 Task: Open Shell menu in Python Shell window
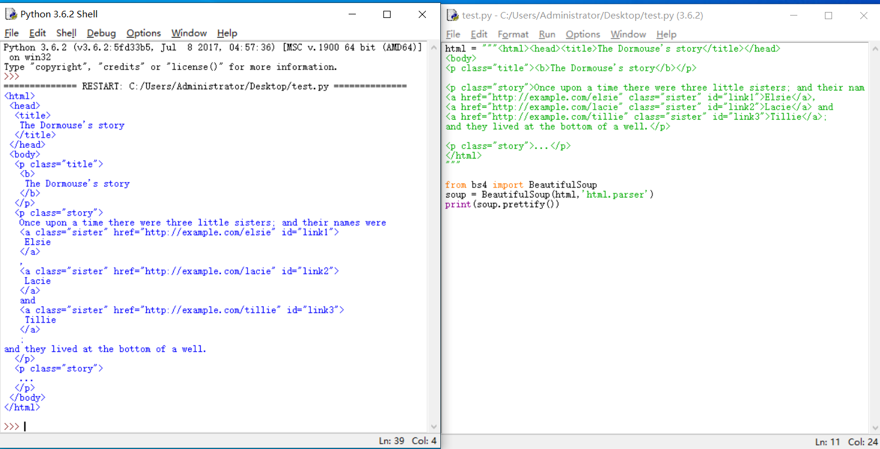pos(66,33)
